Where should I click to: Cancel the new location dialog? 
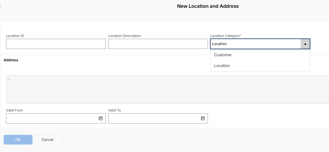[x=47, y=140]
